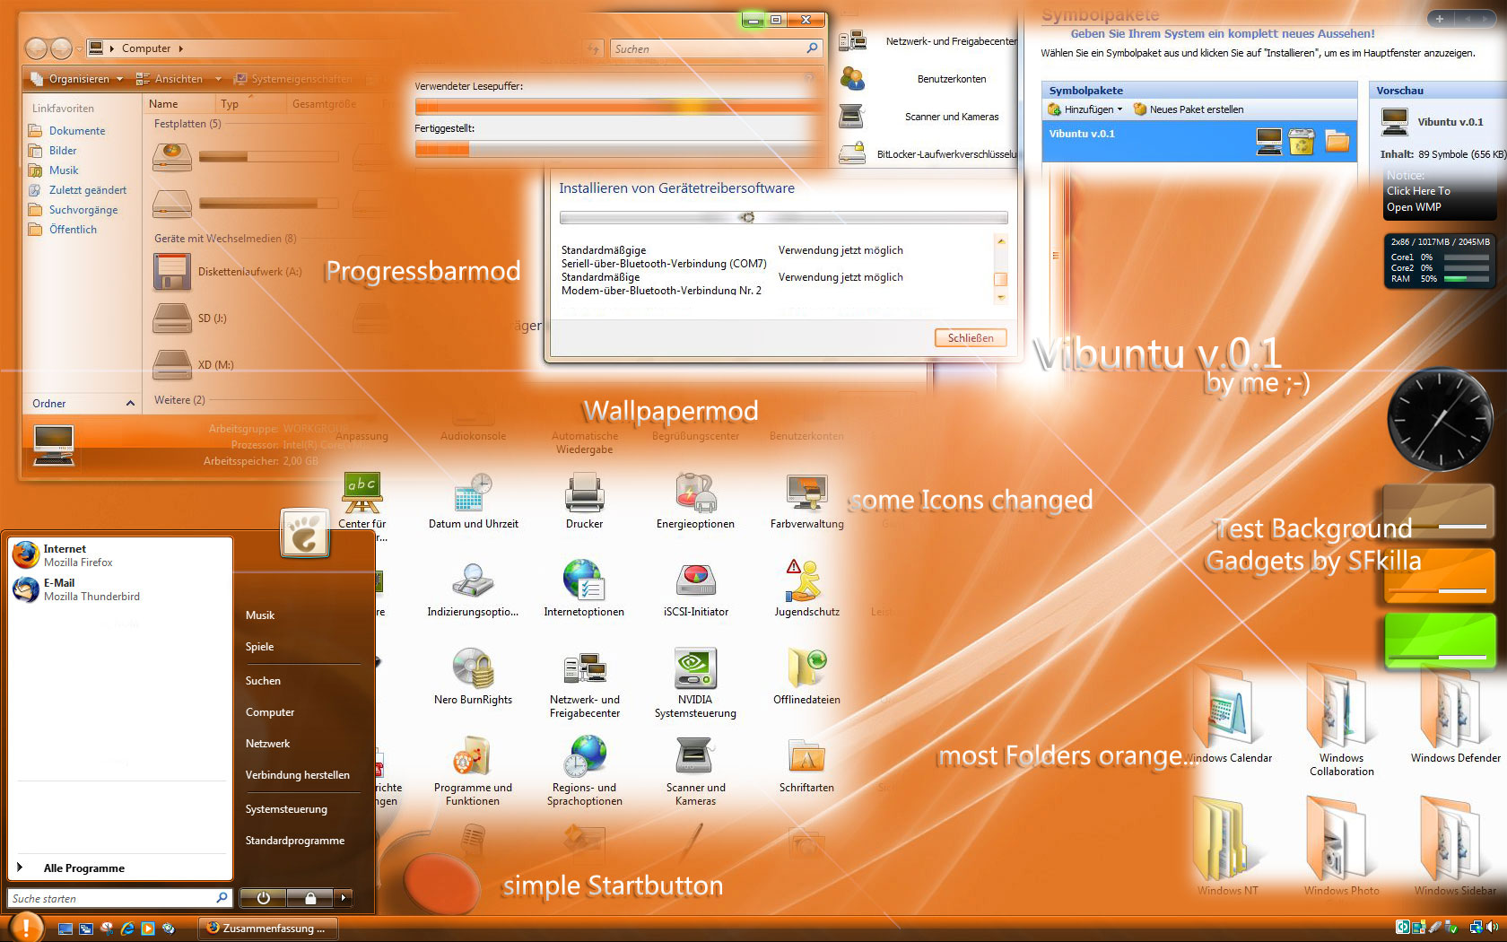1507x942 pixels.
Task: Open NVIDIA Systemsteuerung icon
Action: pyautogui.click(x=695, y=684)
